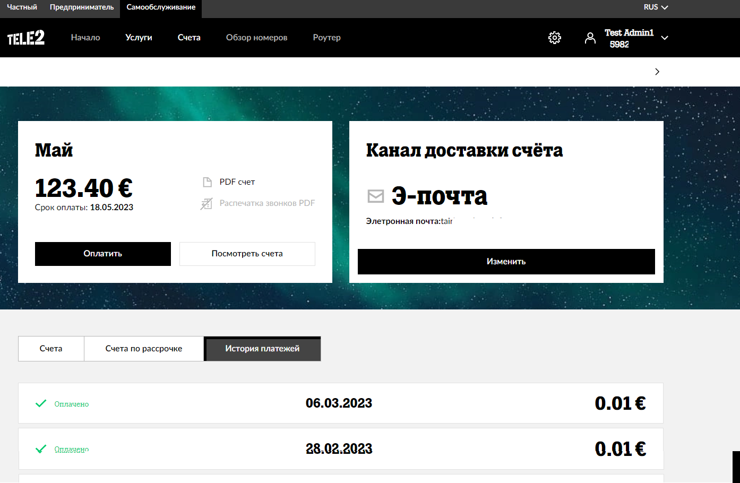Click the green checkmark for 06.03.2023 payment
740x483 pixels.
point(41,403)
